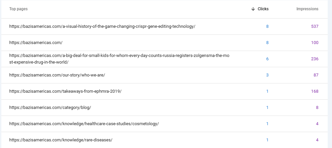Sort table by Impressions column header
The height and width of the screenshot is (148, 332).
click(x=307, y=9)
